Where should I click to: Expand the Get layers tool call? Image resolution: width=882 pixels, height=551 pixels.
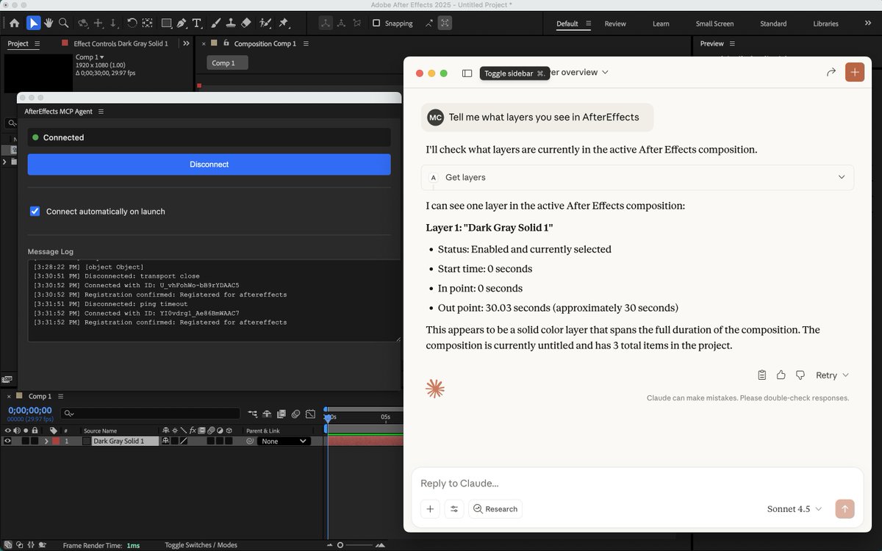click(x=637, y=177)
